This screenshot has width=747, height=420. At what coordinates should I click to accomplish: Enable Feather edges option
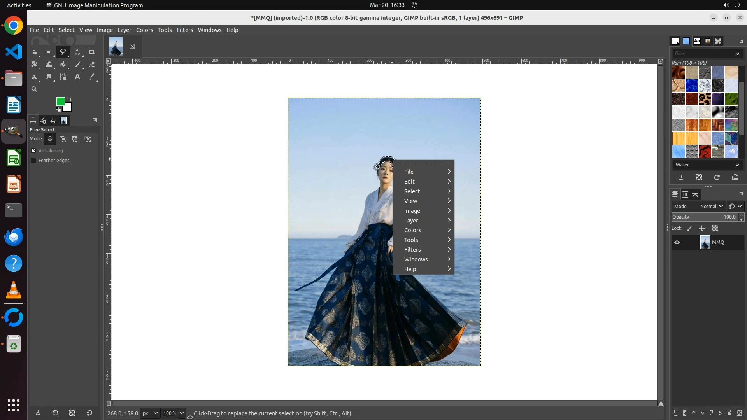tap(33, 161)
